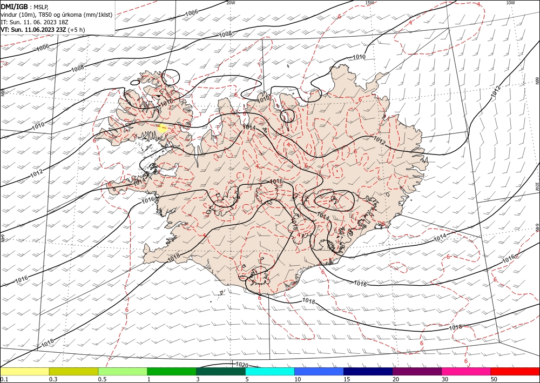Click the '20W' longitude label
This screenshot has height=383, width=540.
(x=231, y=3)
